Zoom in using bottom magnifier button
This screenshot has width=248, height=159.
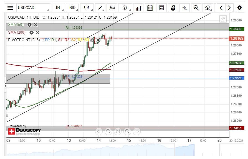pyautogui.click(x=127, y=131)
